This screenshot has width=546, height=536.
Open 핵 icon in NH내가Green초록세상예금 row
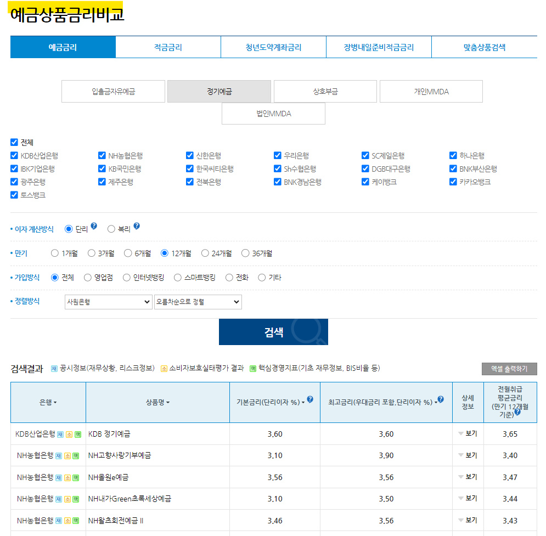tap(76, 499)
